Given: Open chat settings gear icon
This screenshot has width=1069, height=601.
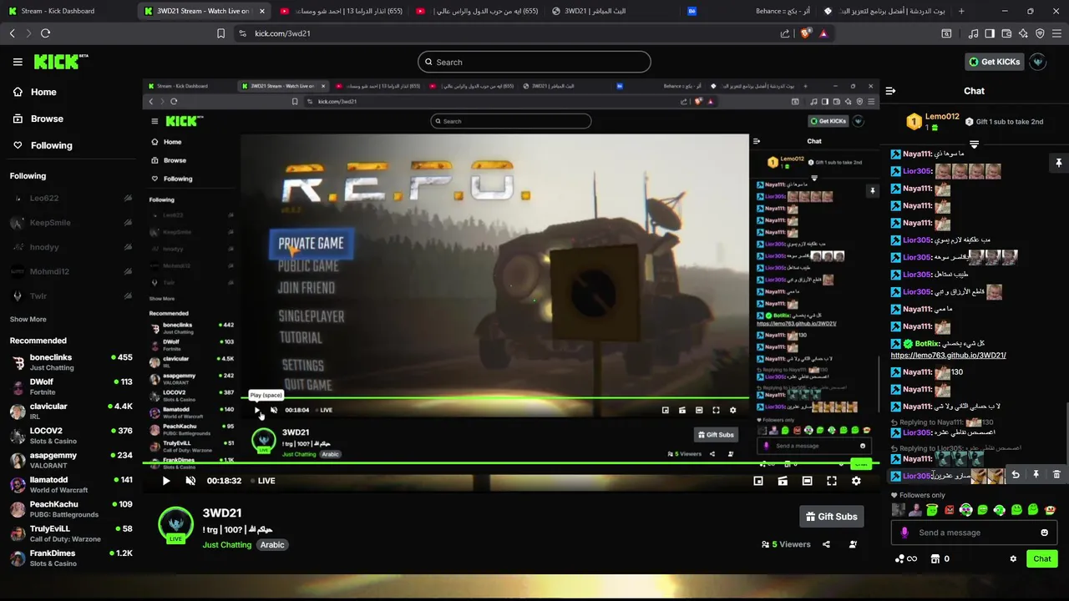Looking at the screenshot, I should click(1013, 559).
